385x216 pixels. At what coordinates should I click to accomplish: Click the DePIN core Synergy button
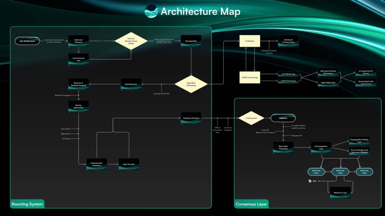coord(250,78)
